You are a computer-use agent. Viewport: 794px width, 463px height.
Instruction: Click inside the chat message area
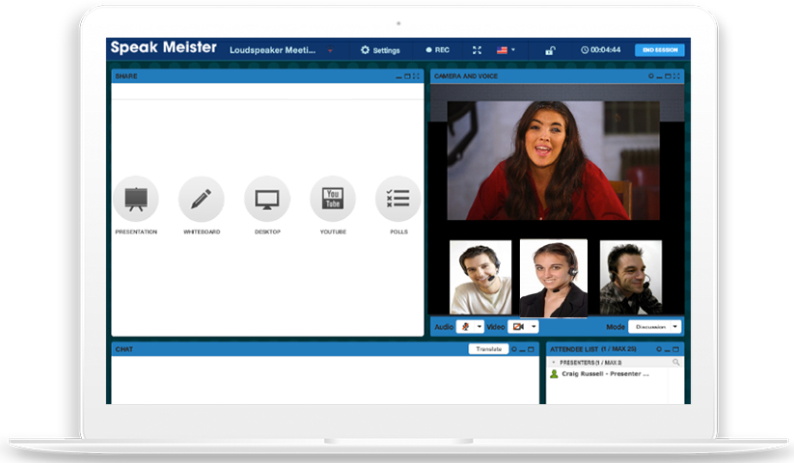pos(325,380)
